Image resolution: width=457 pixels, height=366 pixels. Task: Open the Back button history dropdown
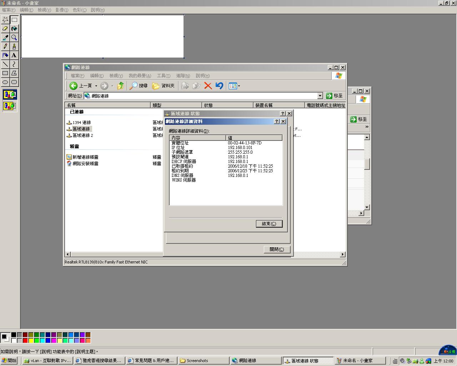(x=96, y=86)
